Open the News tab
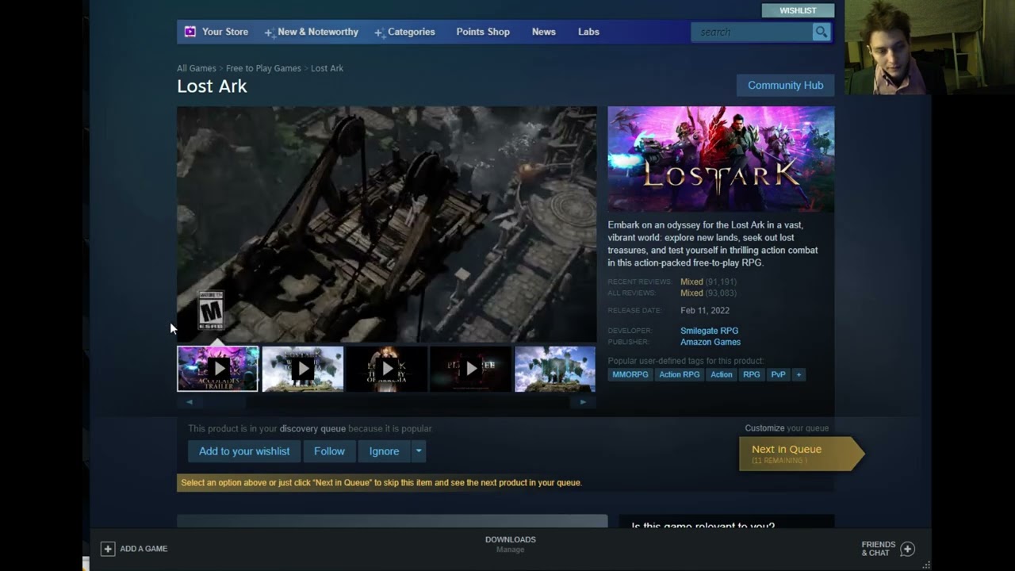Image resolution: width=1015 pixels, height=571 pixels. pyautogui.click(x=544, y=32)
